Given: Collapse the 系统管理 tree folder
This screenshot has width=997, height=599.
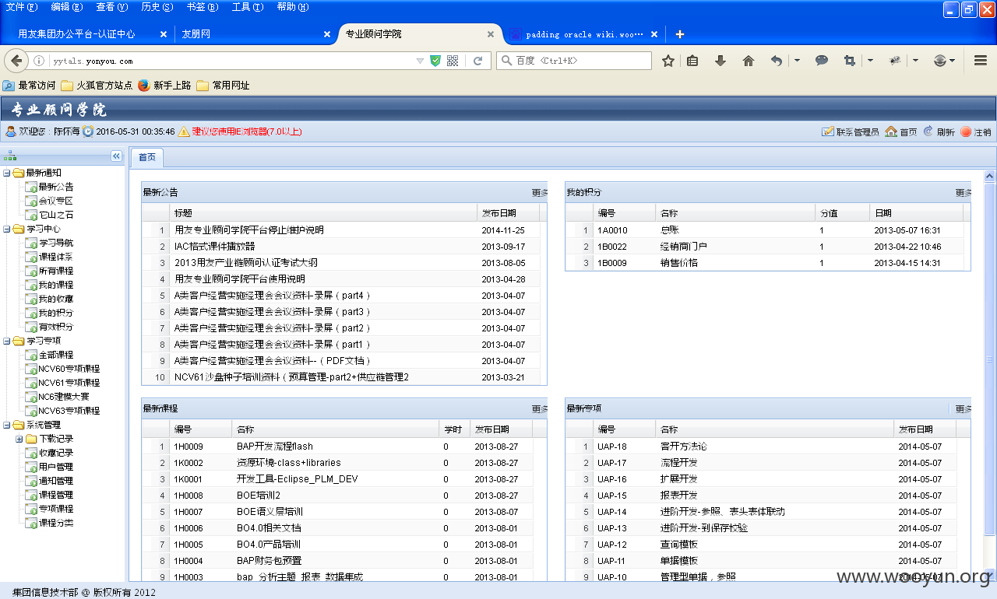Looking at the screenshot, I should 7,425.
